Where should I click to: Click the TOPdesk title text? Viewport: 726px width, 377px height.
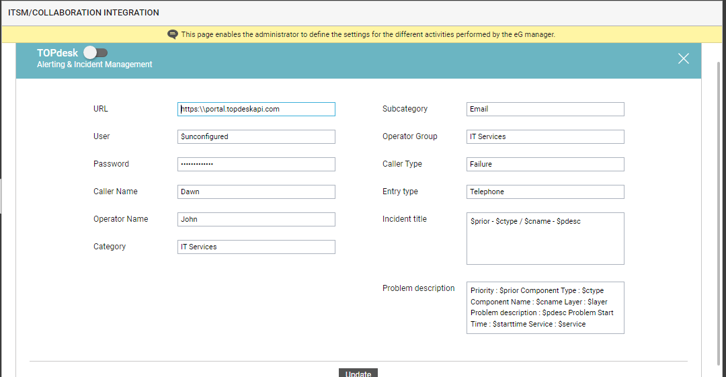pos(57,53)
